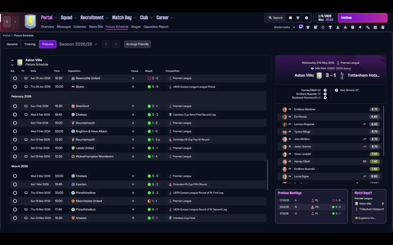Select the Arsenal Carabao Cup Final radio
Screen dimensions: 393x245
15,218
